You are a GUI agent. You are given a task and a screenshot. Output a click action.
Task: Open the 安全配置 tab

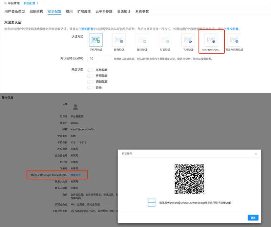point(55,11)
